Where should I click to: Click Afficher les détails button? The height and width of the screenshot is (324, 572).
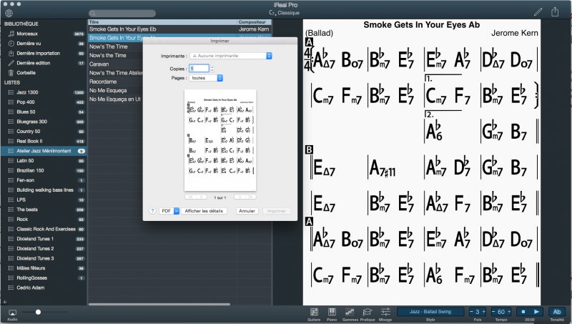204,211
